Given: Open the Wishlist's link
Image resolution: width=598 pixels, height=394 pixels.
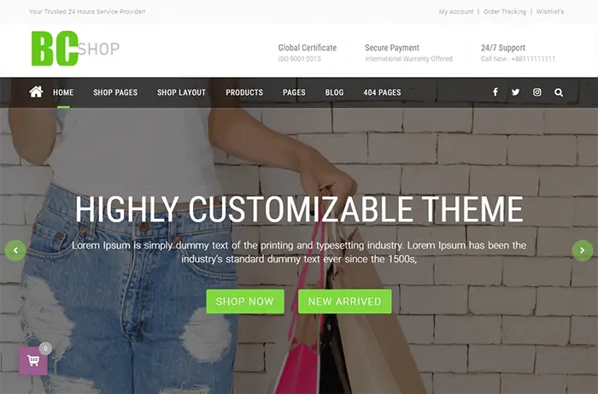Looking at the screenshot, I should 550,11.
